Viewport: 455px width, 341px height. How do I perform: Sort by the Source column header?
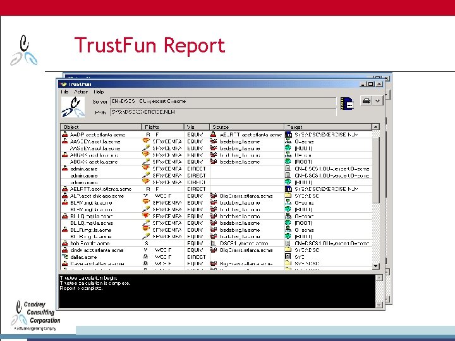point(246,127)
